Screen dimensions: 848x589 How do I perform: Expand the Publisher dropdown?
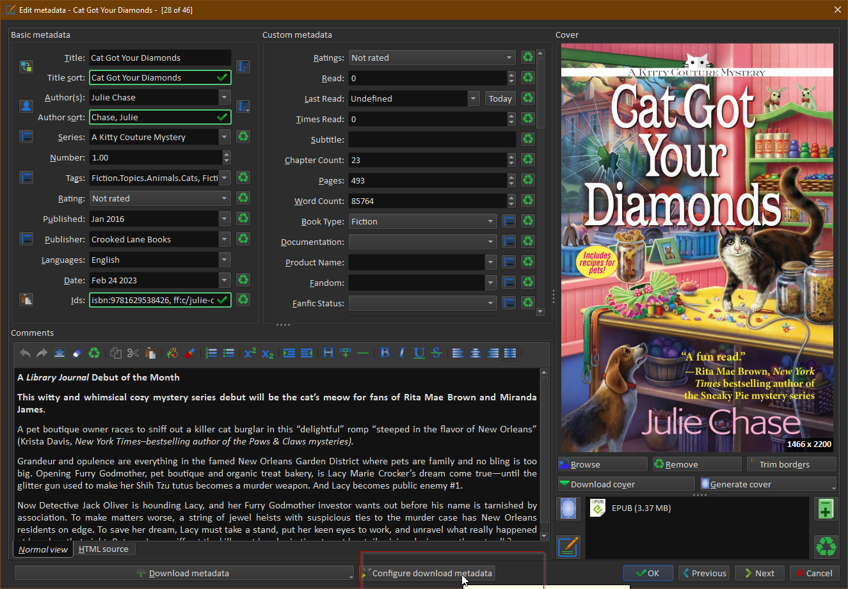pos(225,239)
